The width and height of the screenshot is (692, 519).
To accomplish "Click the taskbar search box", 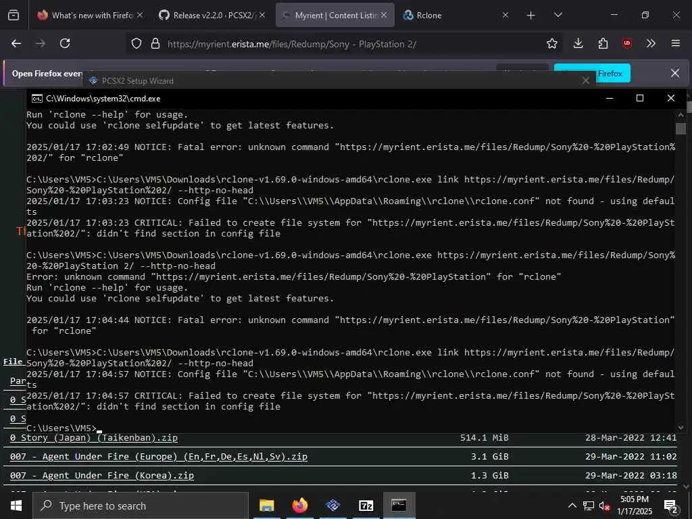I will 141,505.
